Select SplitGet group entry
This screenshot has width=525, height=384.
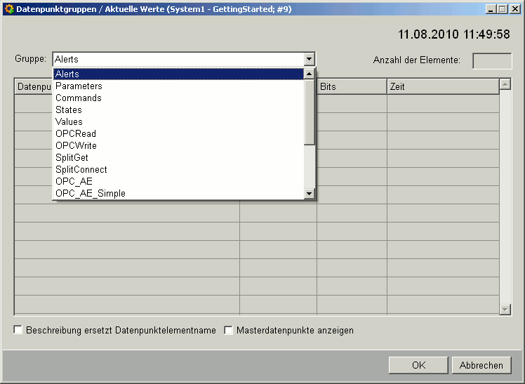(x=72, y=158)
